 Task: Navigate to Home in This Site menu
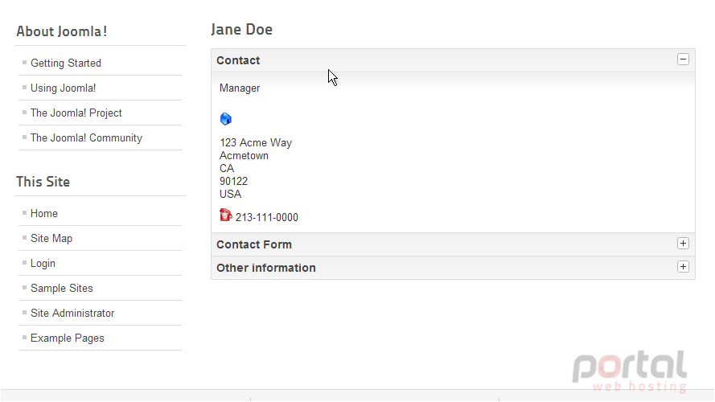click(x=43, y=213)
